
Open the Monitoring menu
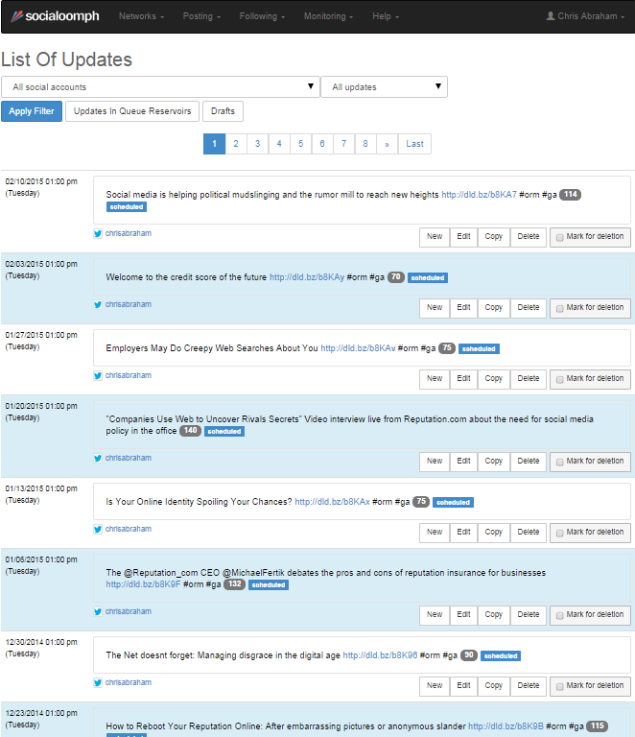pos(328,16)
